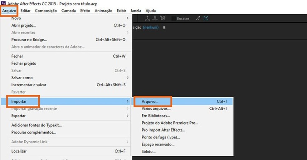Select the View Axis Mode icon
This screenshot has width=307, height=160.
tap(163, 18)
